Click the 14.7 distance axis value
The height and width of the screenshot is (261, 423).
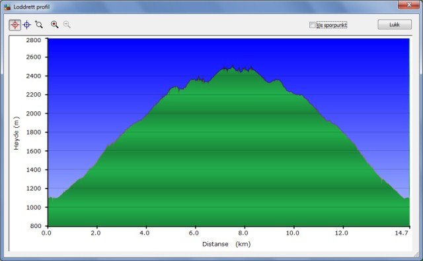401,233
